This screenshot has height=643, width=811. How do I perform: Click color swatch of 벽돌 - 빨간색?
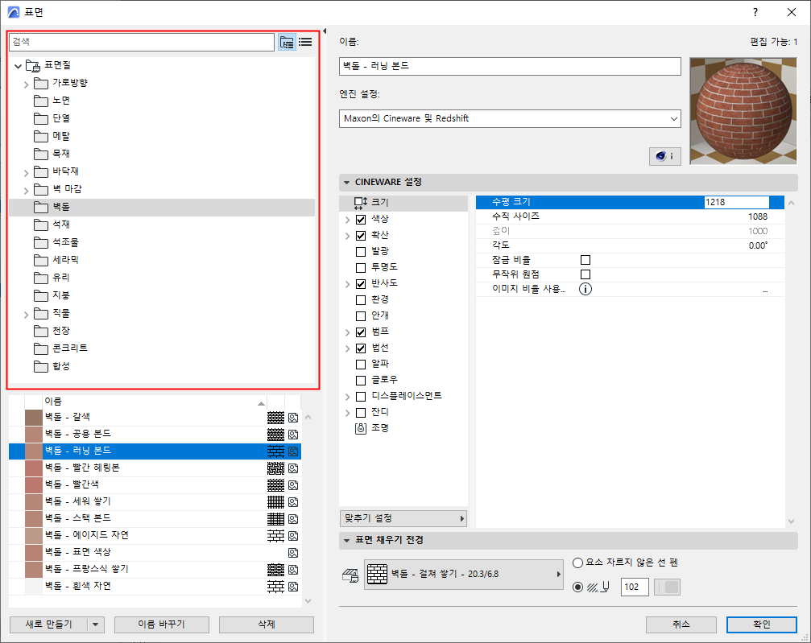[34, 485]
